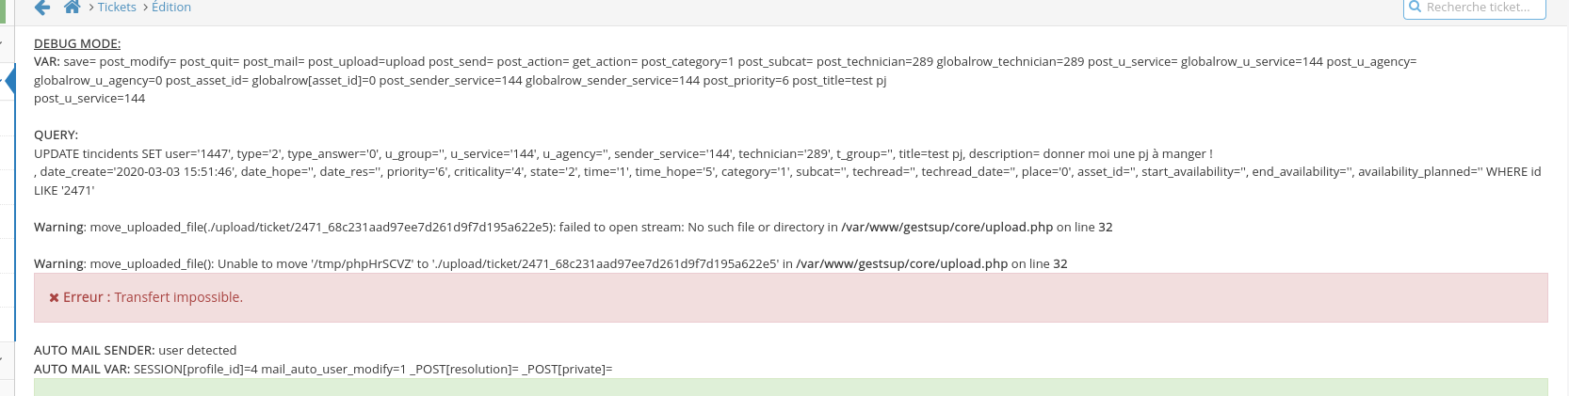Click the failed to open stream warning
Image resolution: width=1569 pixels, height=396 pixels.
coord(574,227)
